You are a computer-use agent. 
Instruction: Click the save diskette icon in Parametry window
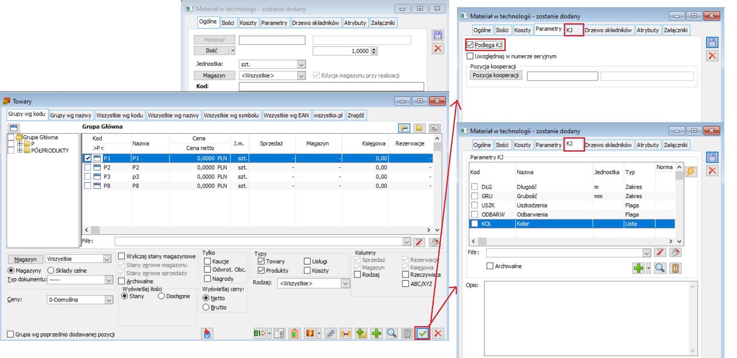(x=712, y=42)
